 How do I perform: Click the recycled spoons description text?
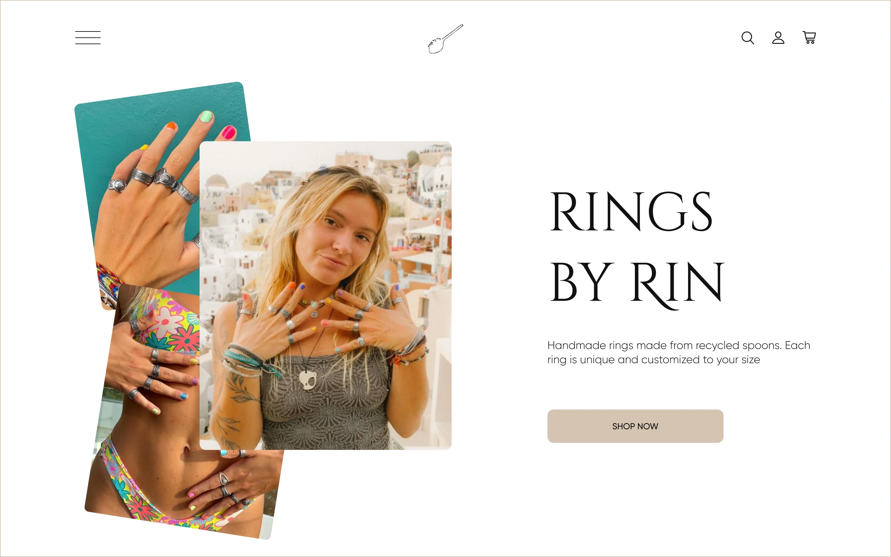tap(679, 353)
